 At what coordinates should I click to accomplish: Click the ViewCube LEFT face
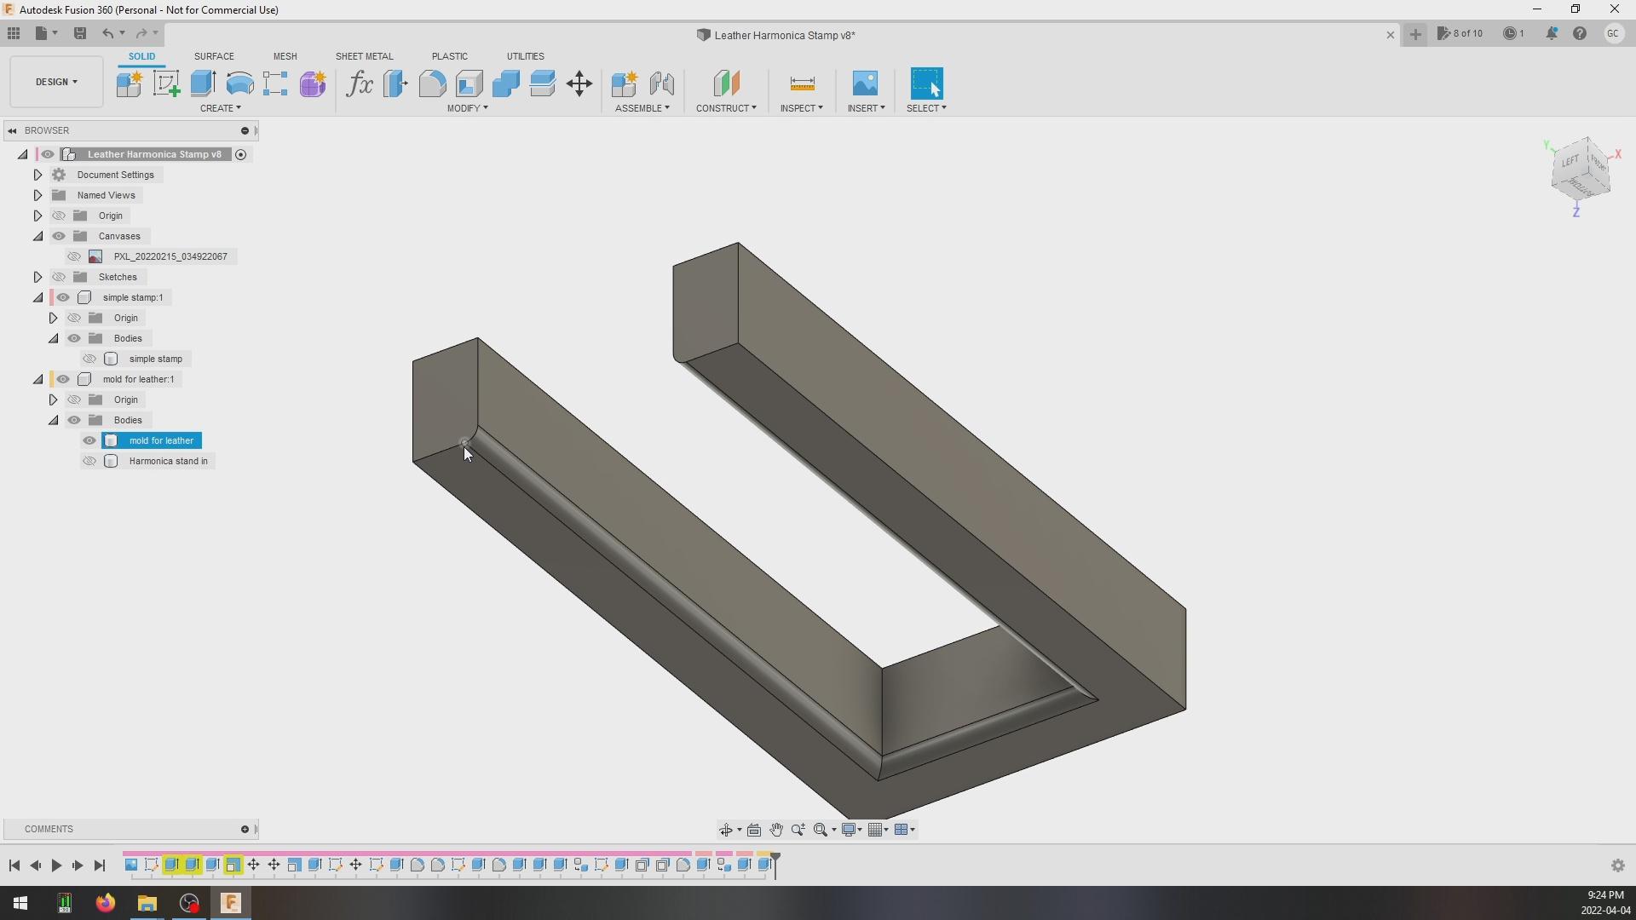click(1570, 163)
